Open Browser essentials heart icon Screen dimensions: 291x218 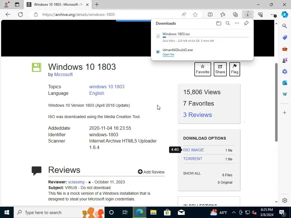pos(260,14)
